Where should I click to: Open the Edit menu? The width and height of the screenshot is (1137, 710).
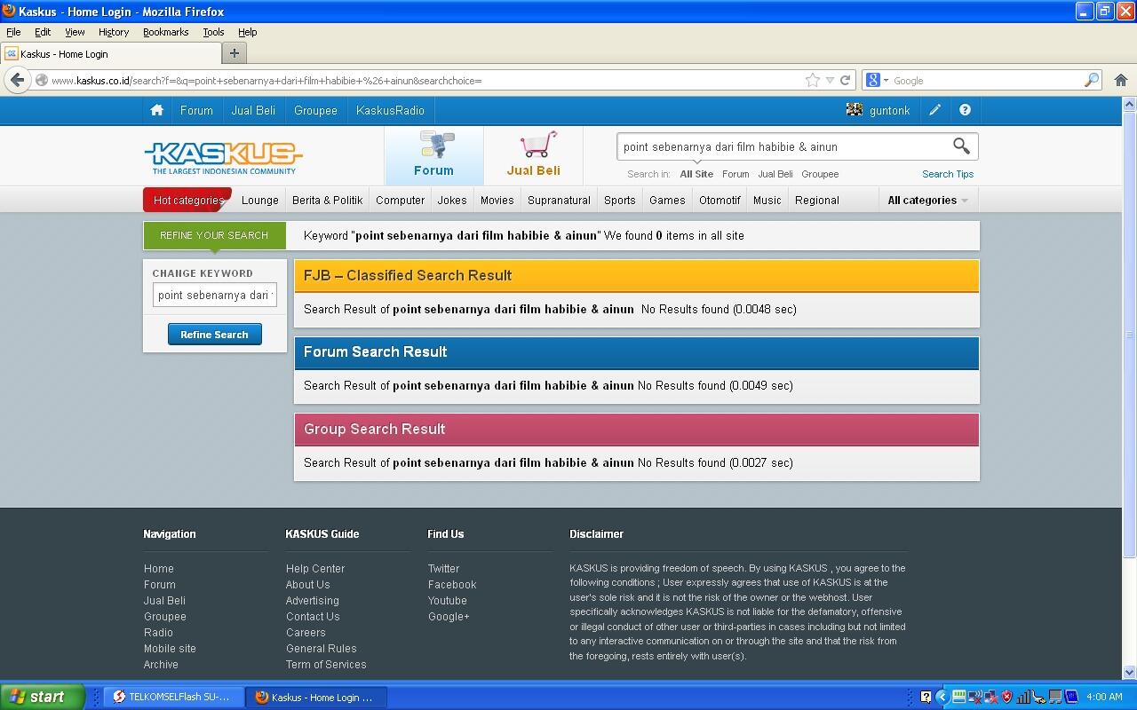[x=43, y=32]
